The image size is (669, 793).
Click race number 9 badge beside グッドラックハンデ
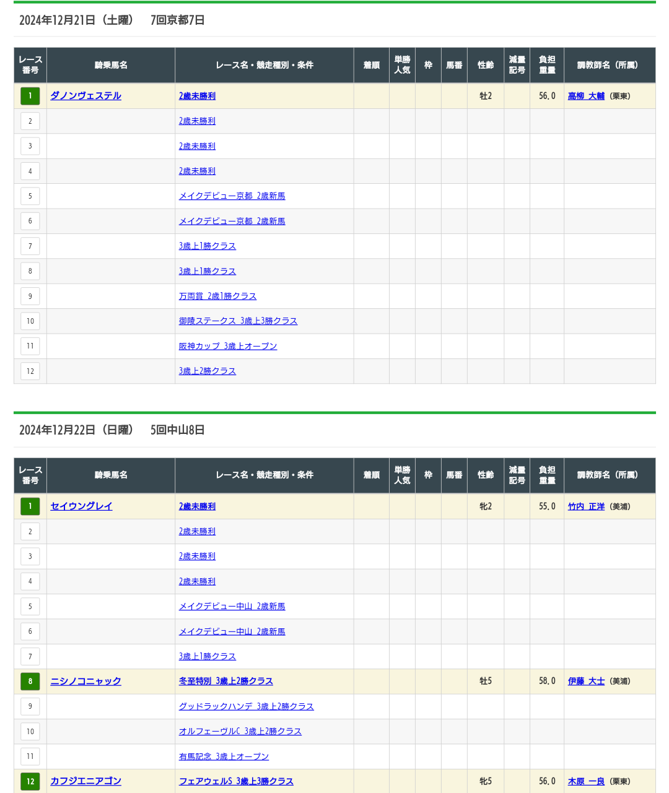[x=30, y=706]
